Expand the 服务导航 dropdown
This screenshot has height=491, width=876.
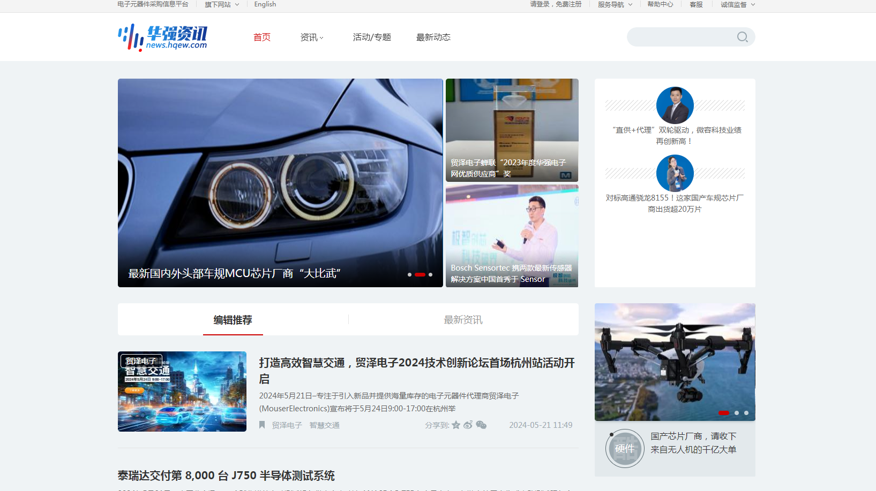615,4
